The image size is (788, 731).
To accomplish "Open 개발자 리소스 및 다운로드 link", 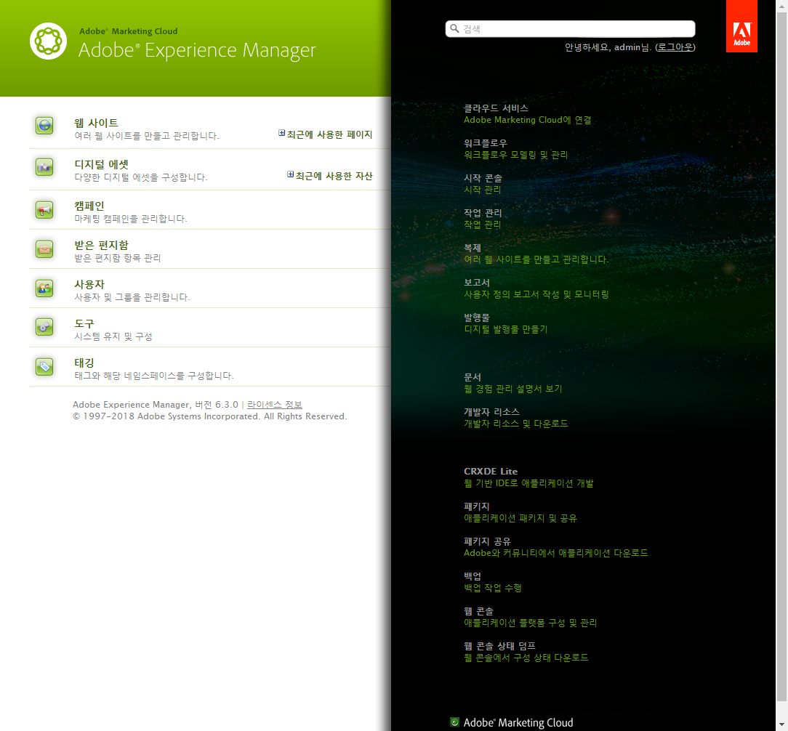I will pyautogui.click(x=515, y=424).
